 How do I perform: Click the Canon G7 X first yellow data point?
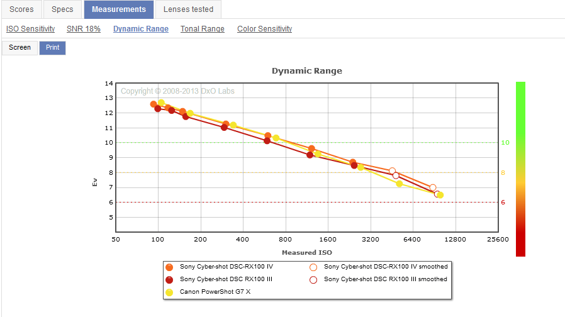click(162, 103)
